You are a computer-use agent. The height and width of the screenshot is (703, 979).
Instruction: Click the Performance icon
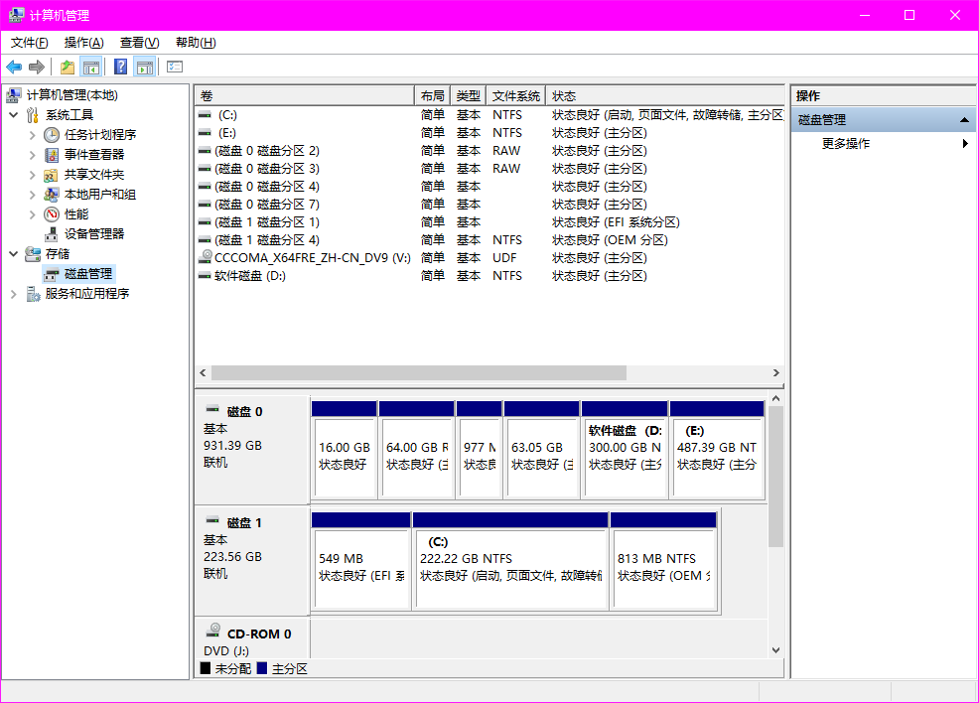tap(52, 214)
